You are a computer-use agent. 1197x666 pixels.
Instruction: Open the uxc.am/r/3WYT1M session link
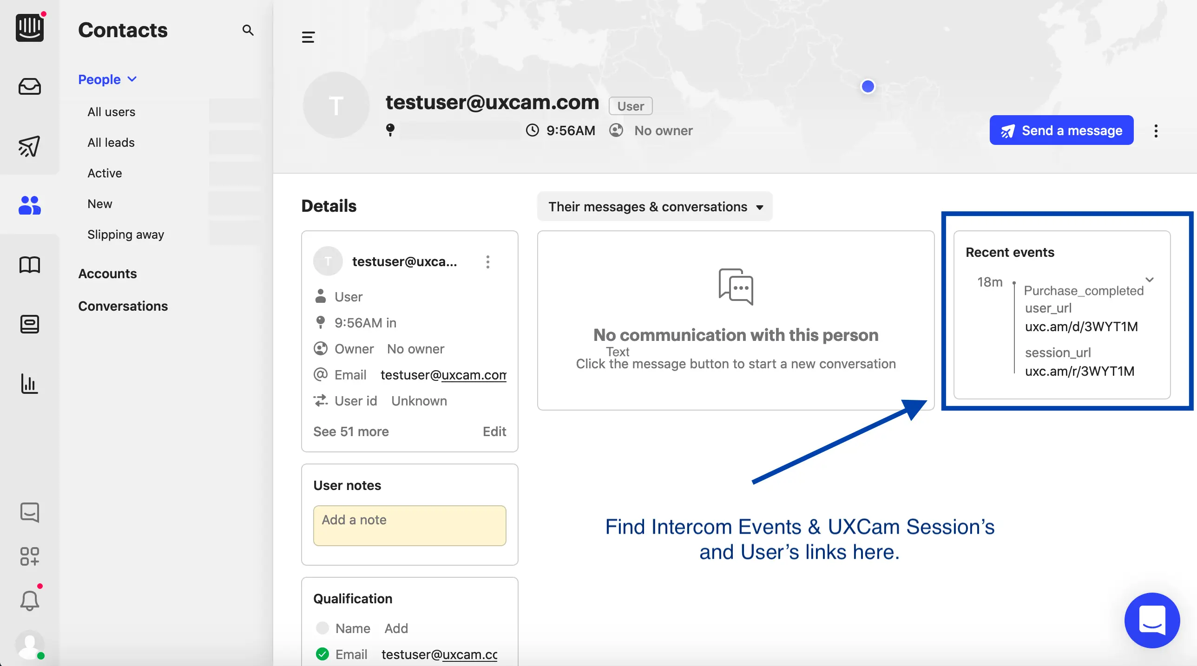[1079, 371]
